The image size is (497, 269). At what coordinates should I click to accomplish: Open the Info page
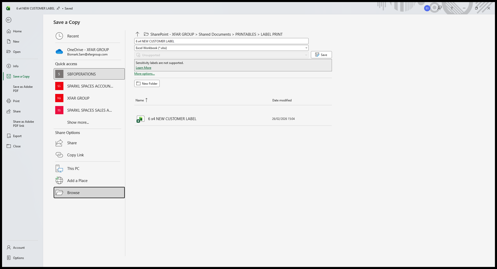pyautogui.click(x=16, y=66)
